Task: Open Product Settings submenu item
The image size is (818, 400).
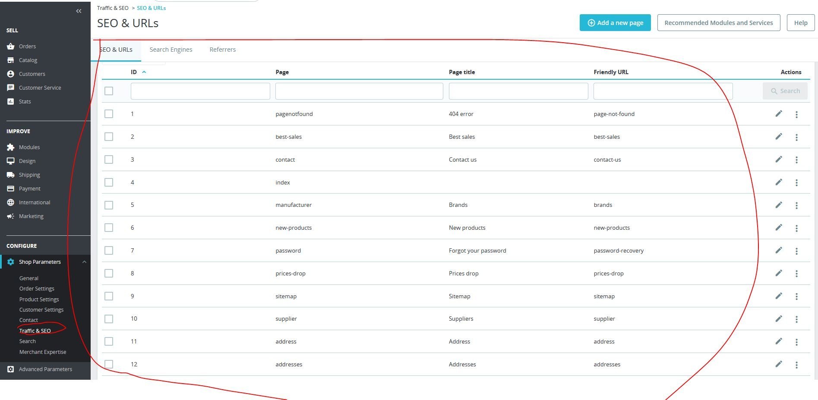Action: pos(39,299)
